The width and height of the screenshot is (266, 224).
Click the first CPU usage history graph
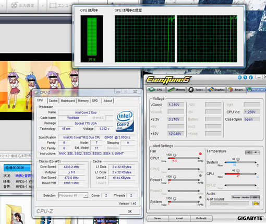pos(145,39)
